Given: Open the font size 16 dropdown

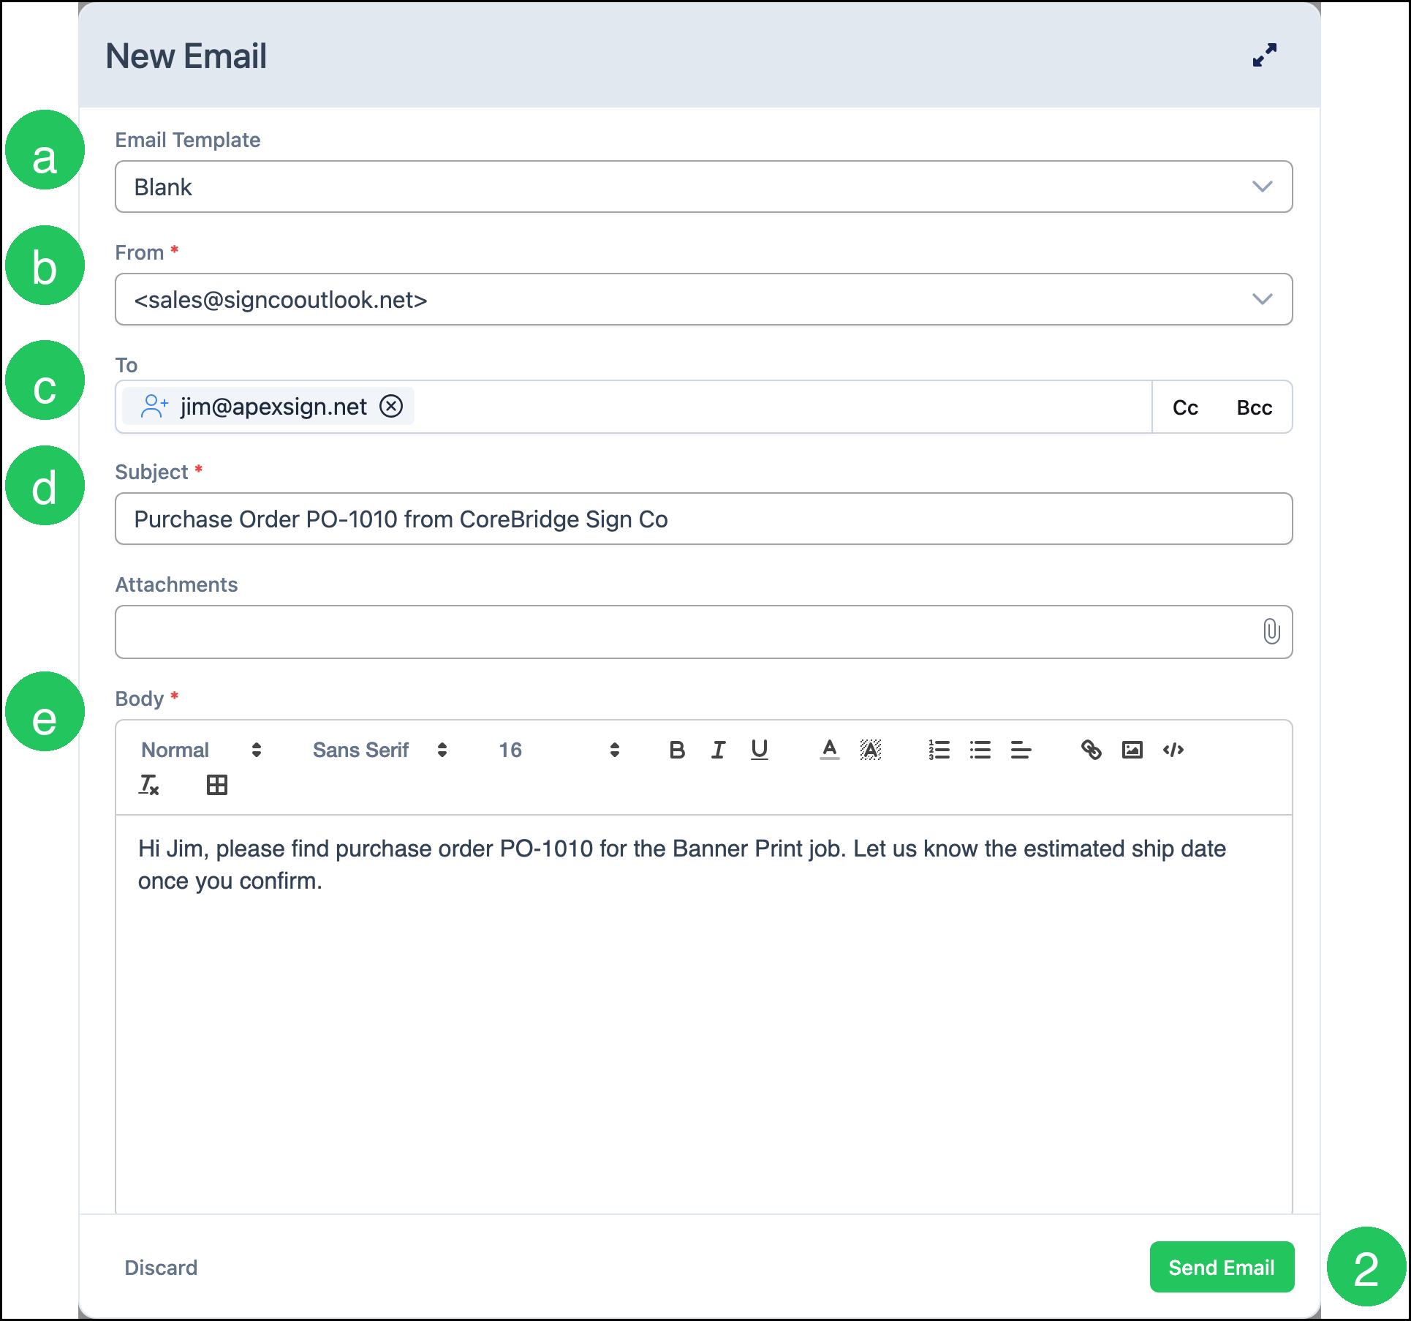Looking at the screenshot, I should click(x=559, y=750).
